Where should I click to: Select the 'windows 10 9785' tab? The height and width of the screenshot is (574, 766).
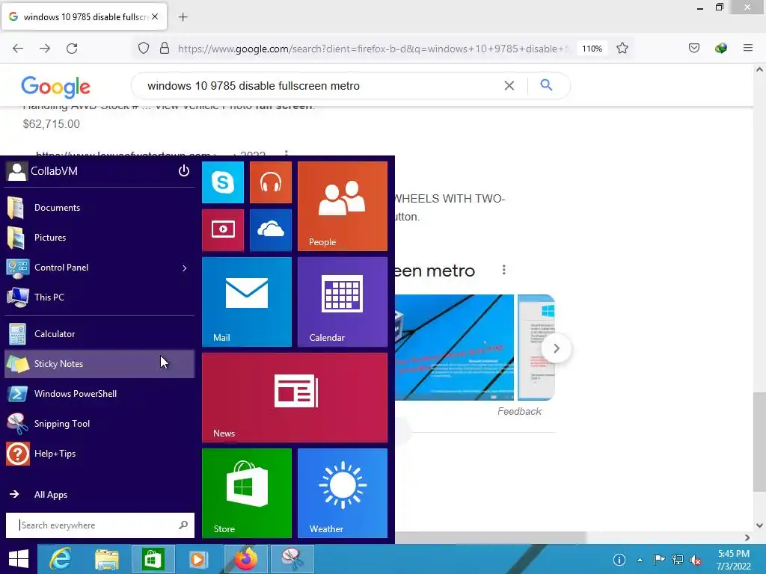pyautogui.click(x=84, y=16)
